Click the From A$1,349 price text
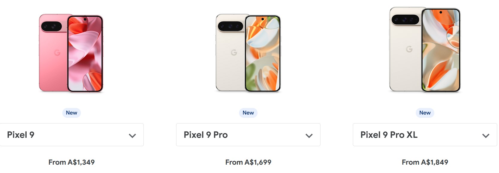 pyautogui.click(x=72, y=162)
